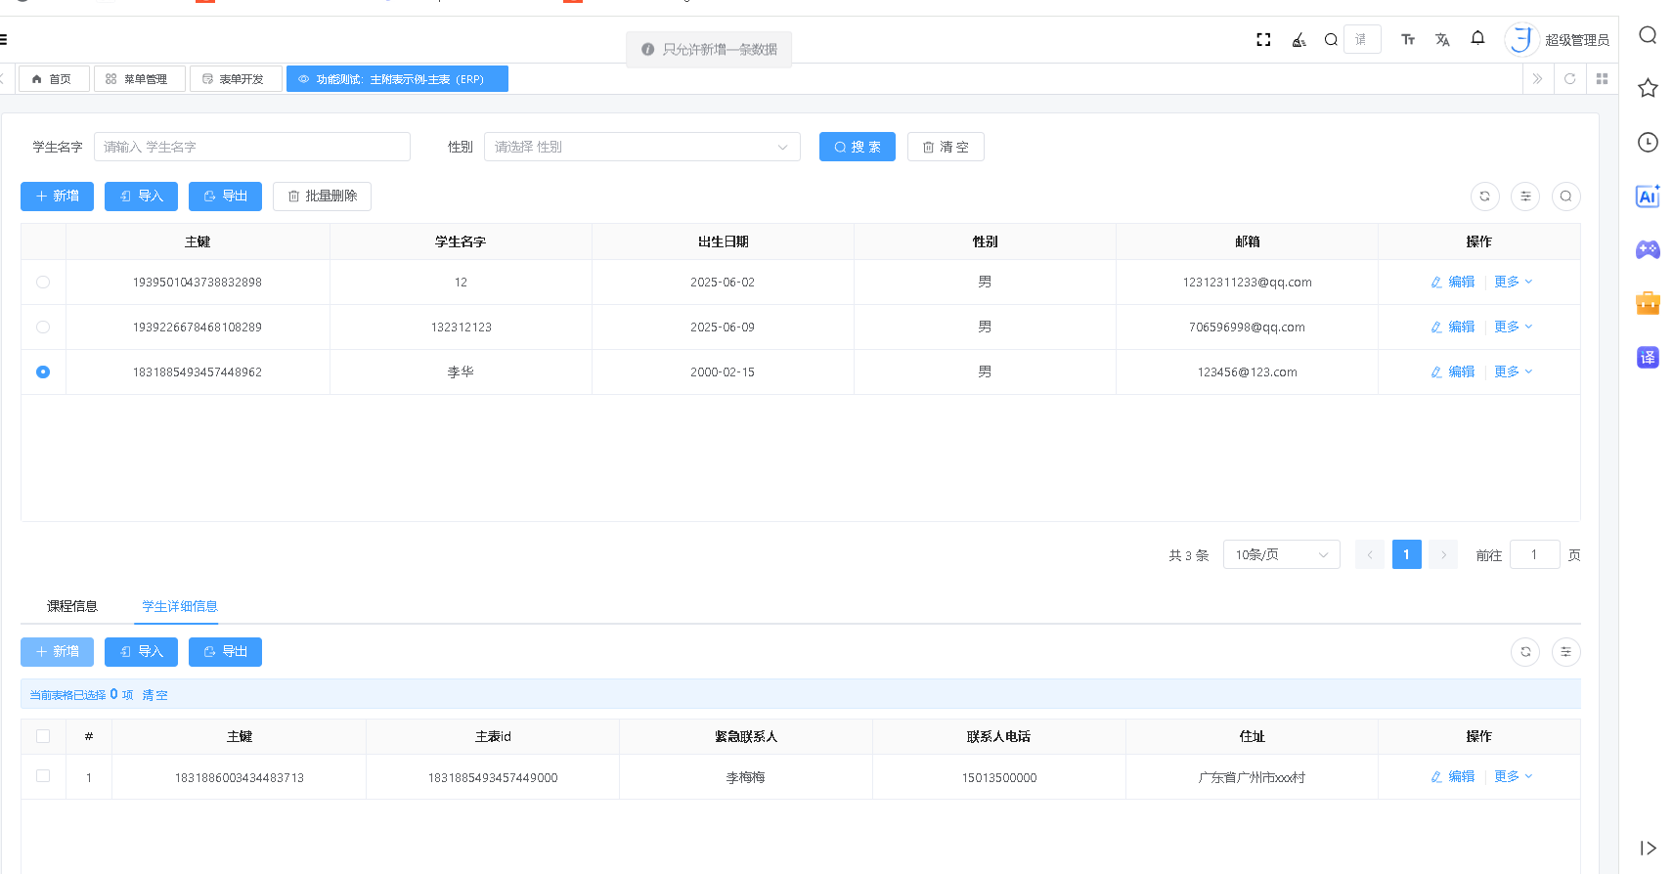Click the previous page arrow in pagination
1673x874 pixels.
point(1370,554)
